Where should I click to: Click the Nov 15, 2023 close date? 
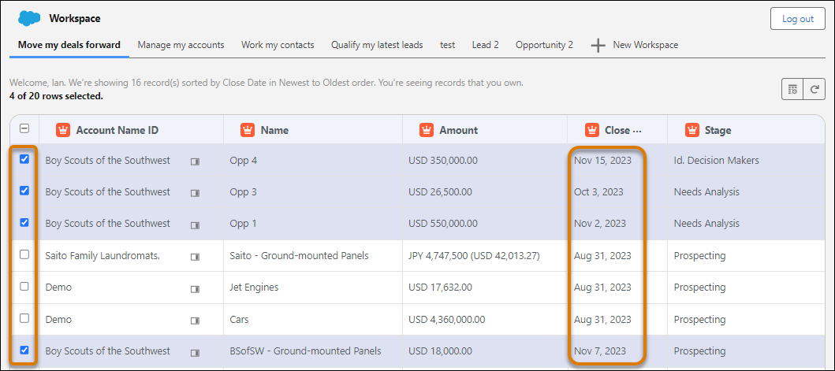pyautogui.click(x=602, y=160)
